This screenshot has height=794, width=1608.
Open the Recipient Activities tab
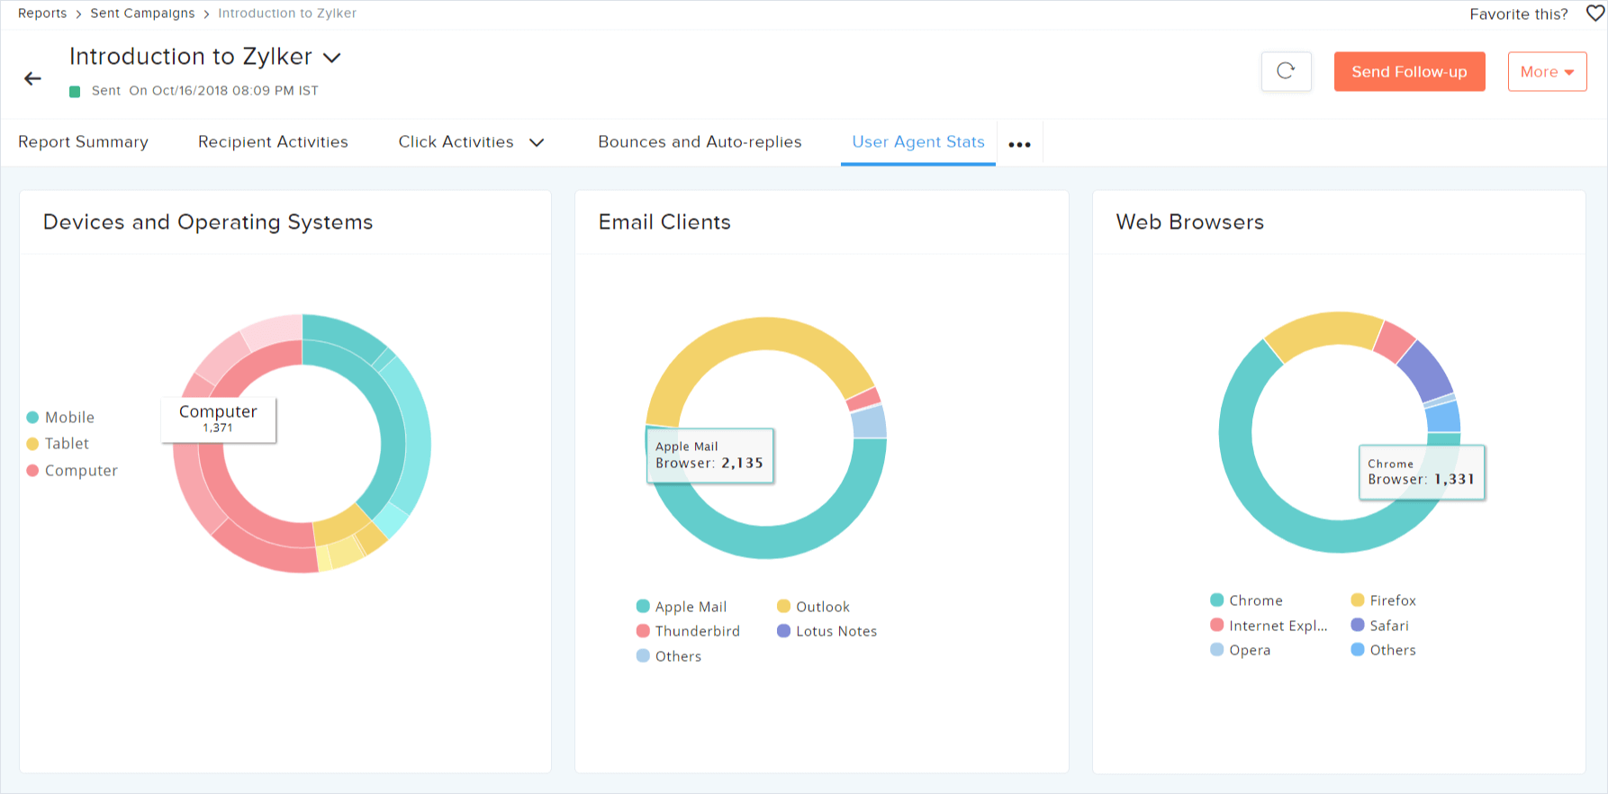[x=273, y=142]
